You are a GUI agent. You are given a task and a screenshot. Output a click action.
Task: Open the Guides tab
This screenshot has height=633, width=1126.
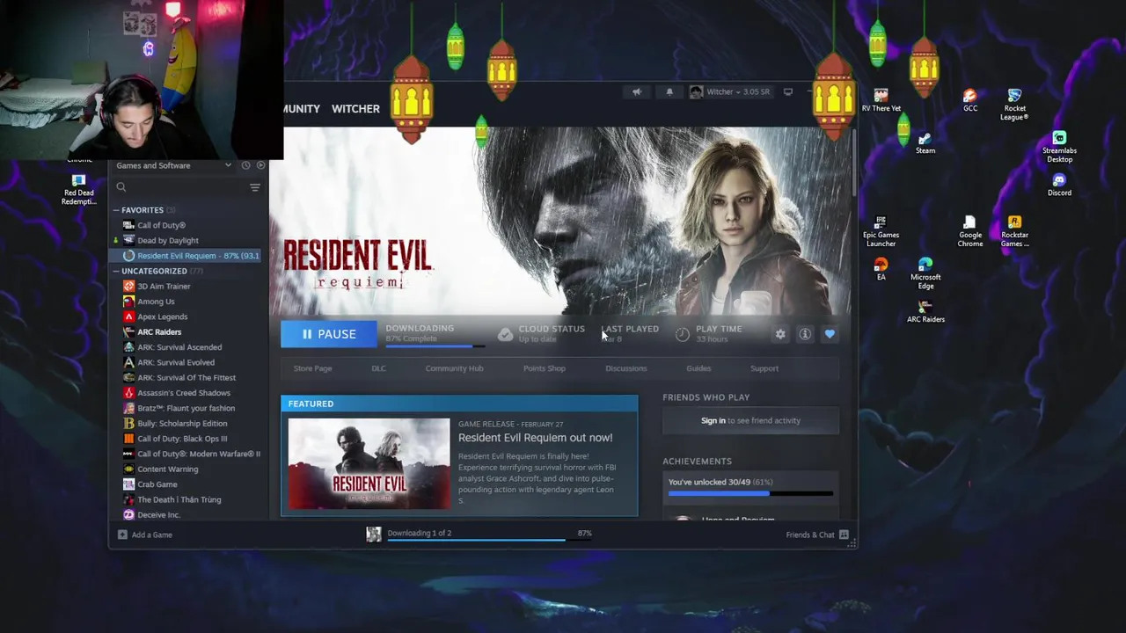(698, 368)
